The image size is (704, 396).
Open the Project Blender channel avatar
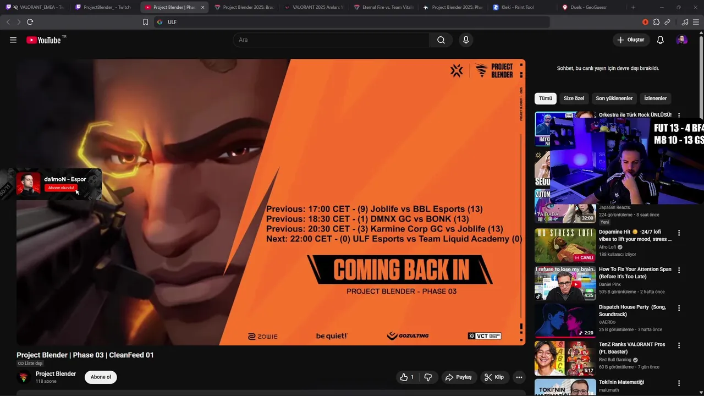[24, 377]
